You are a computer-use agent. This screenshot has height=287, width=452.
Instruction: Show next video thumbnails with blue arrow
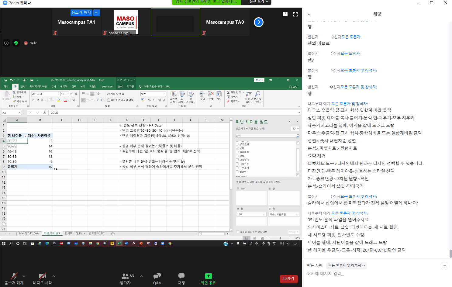click(258, 22)
